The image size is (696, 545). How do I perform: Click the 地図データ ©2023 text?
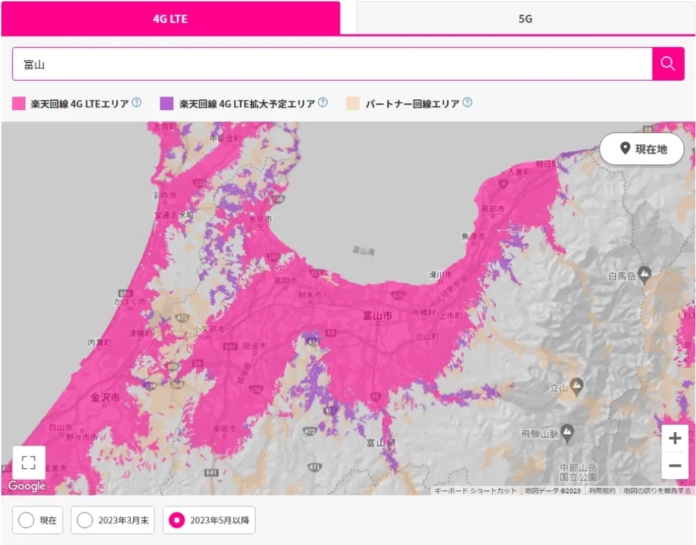pos(553,491)
